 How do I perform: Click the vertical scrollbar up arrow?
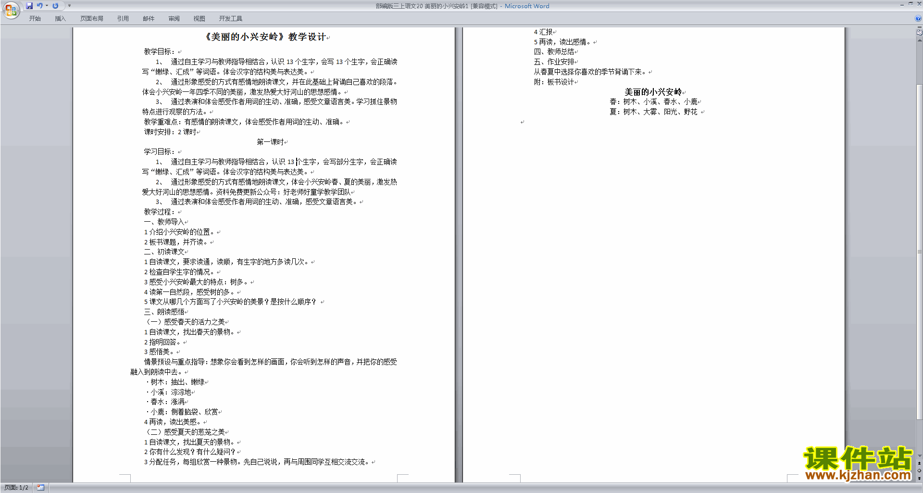[x=919, y=40]
